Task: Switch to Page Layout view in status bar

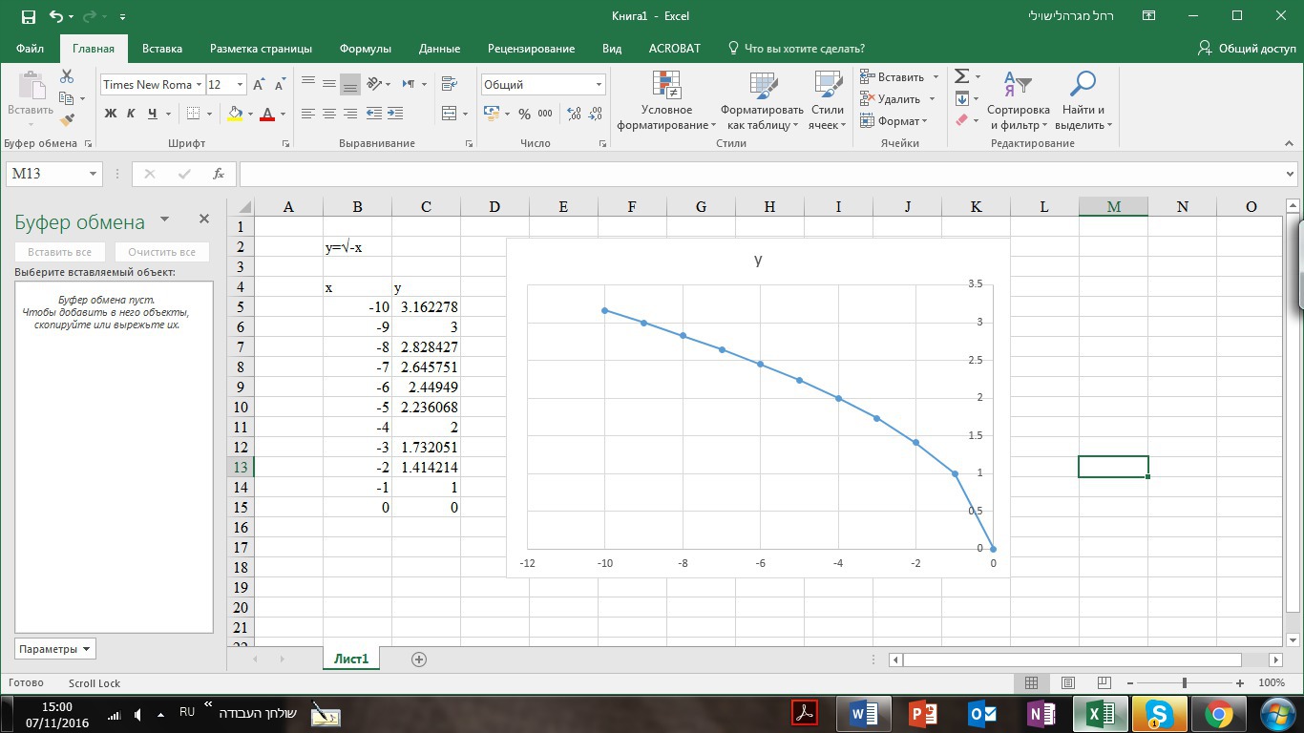Action: (1068, 683)
